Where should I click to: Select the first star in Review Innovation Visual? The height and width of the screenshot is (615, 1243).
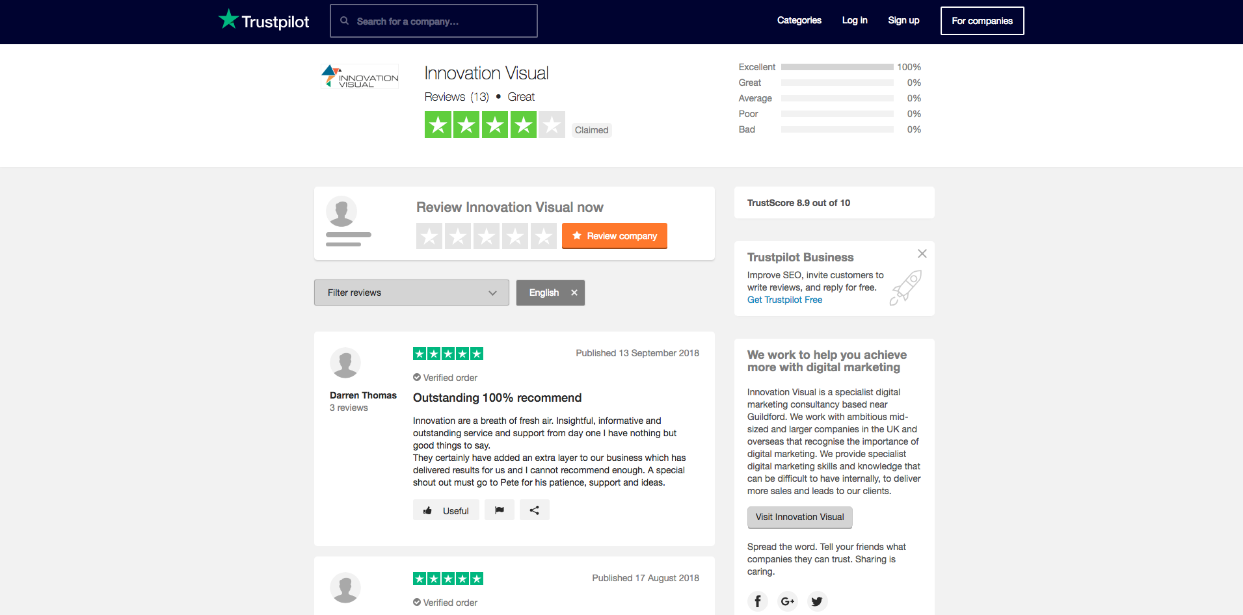click(x=429, y=236)
